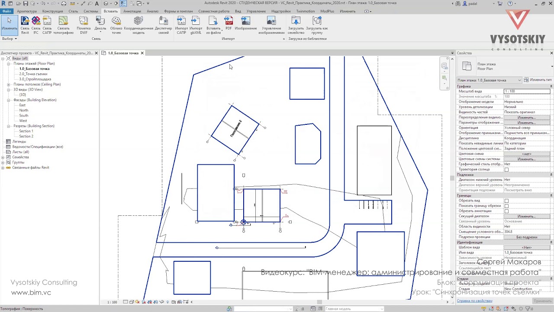Click Изменить button for Переопределения видимости
This screenshot has width=554, height=312.
(x=527, y=117)
